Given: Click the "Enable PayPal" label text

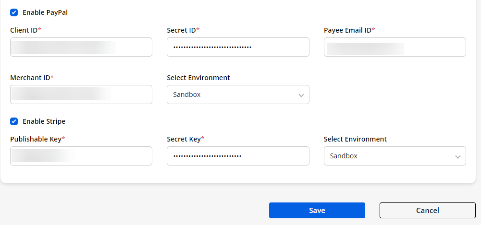Looking at the screenshot, I should (x=45, y=12).
